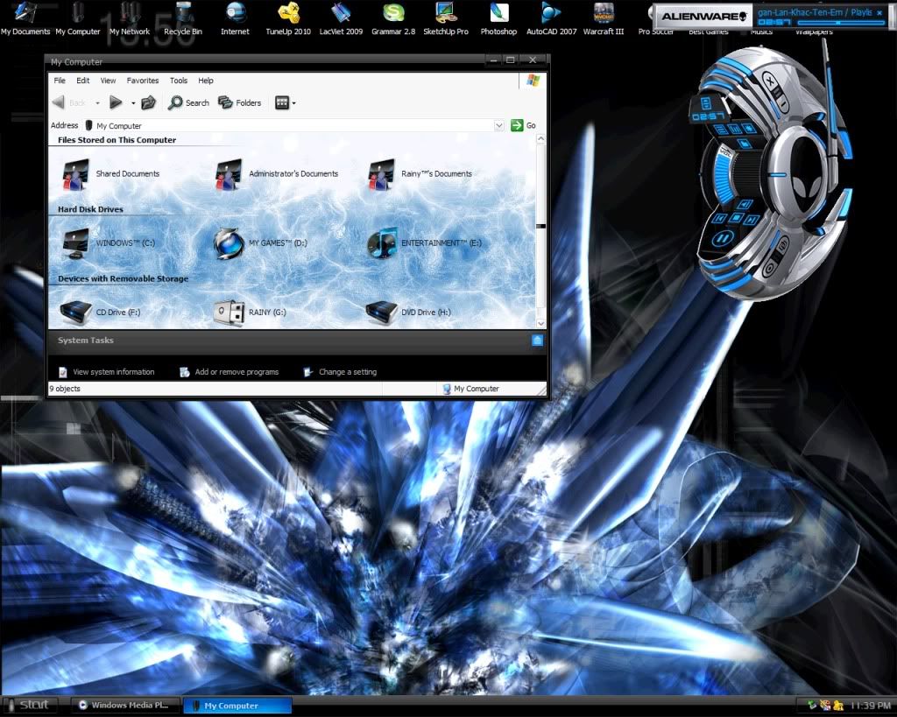This screenshot has width=897, height=717.
Task: Open the Back history dropdown arrow
Action: [x=97, y=103]
